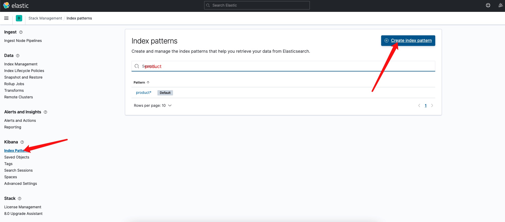Open the help menu lifebuoy icon
Image resolution: width=505 pixels, height=222 pixels.
(488, 5)
